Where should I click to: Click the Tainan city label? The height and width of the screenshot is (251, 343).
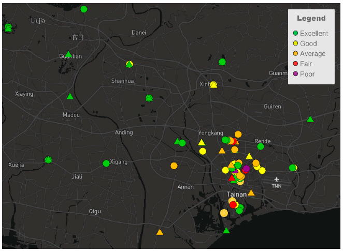(237, 195)
